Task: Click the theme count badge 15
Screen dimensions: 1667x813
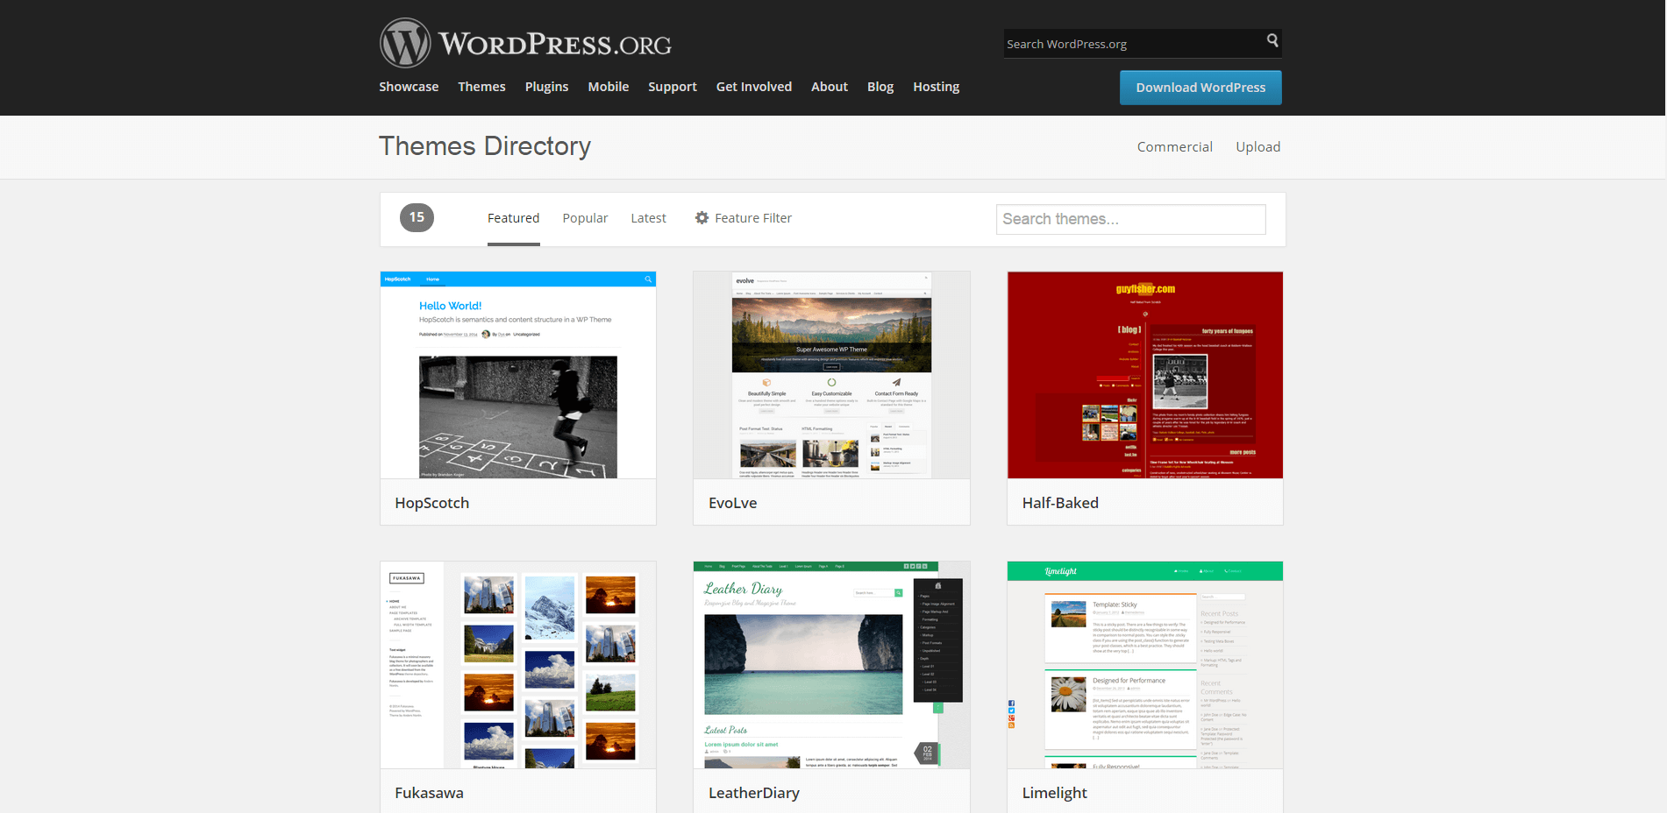Action: tap(417, 217)
